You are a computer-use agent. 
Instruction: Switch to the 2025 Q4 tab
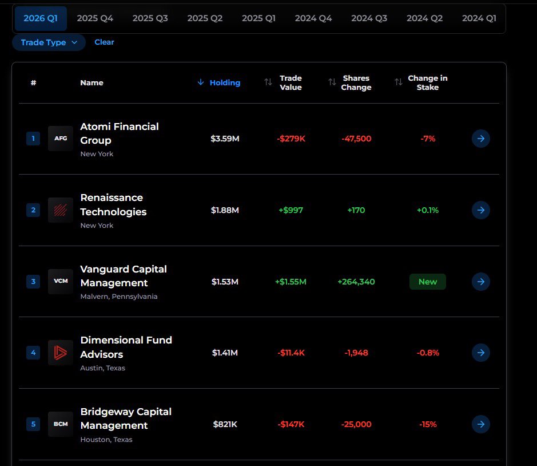click(95, 18)
